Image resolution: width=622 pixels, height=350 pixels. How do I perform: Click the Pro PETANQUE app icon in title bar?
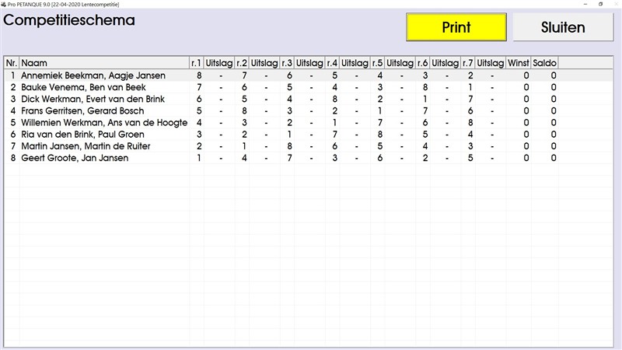4,4
